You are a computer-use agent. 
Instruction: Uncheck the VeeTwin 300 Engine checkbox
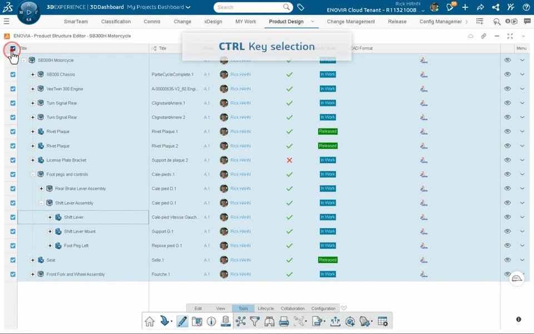[13, 89]
